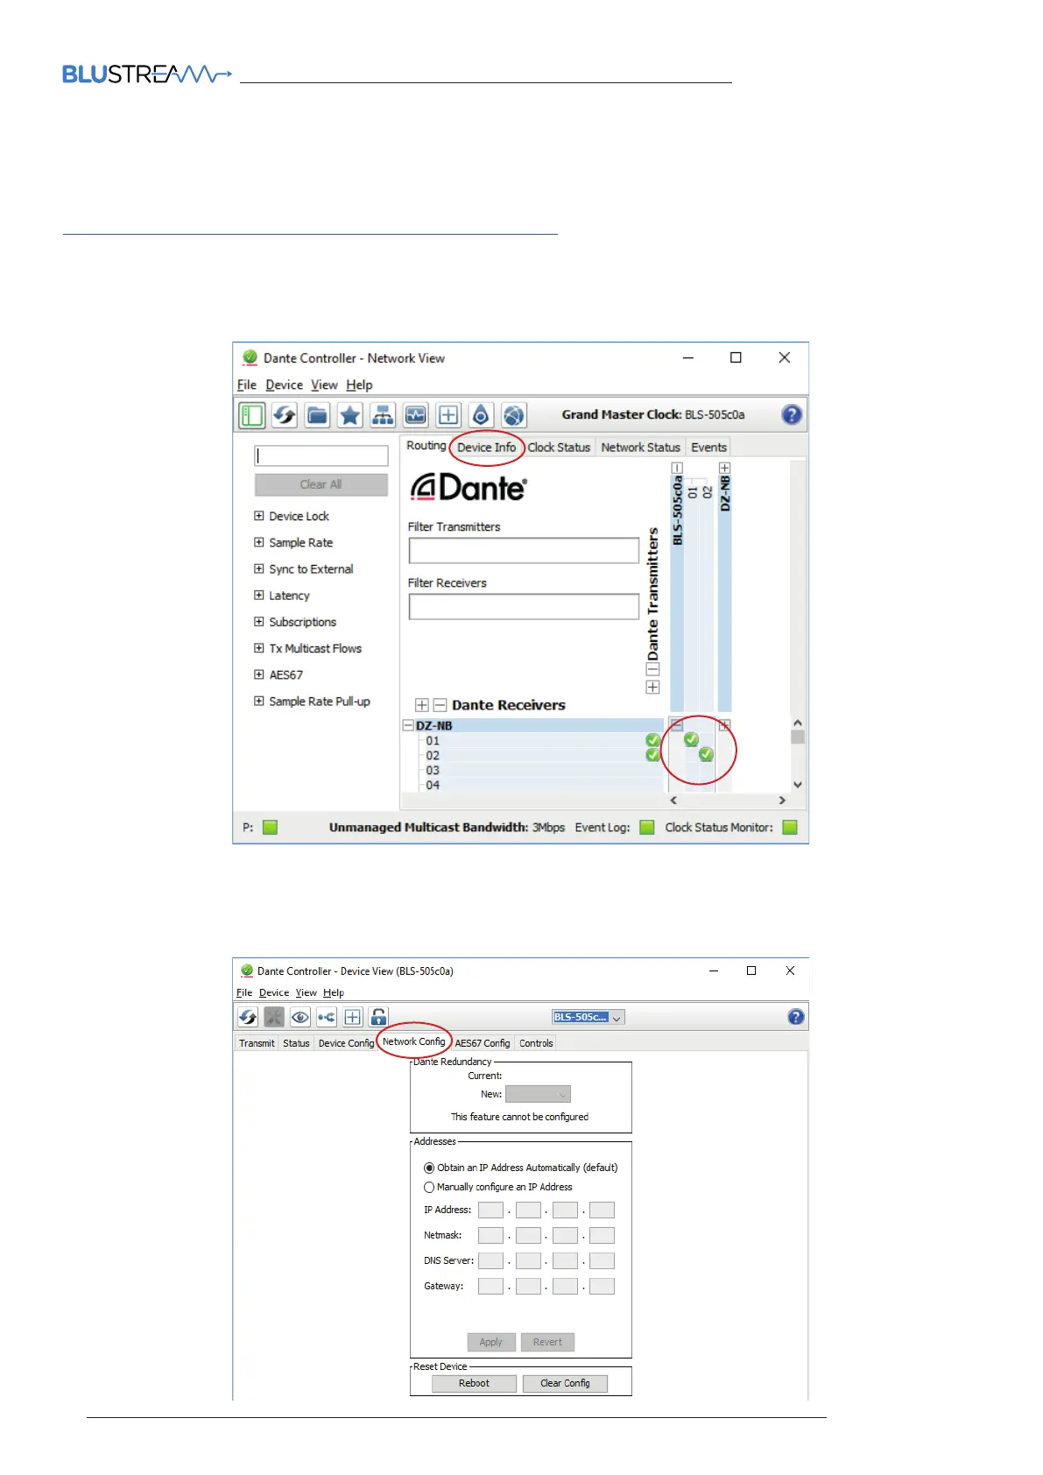Click the globe icon in Network View toolbar

[514, 415]
